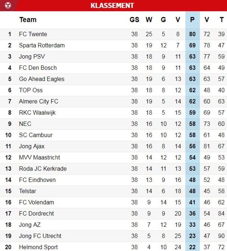Click the W wins column header
227x251 pixels.
[x=149, y=20]
